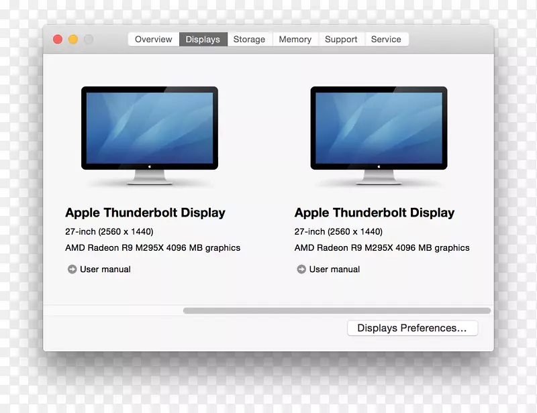537x413 pixels.
Task: Open the left display's User manual
Action: 105,269
